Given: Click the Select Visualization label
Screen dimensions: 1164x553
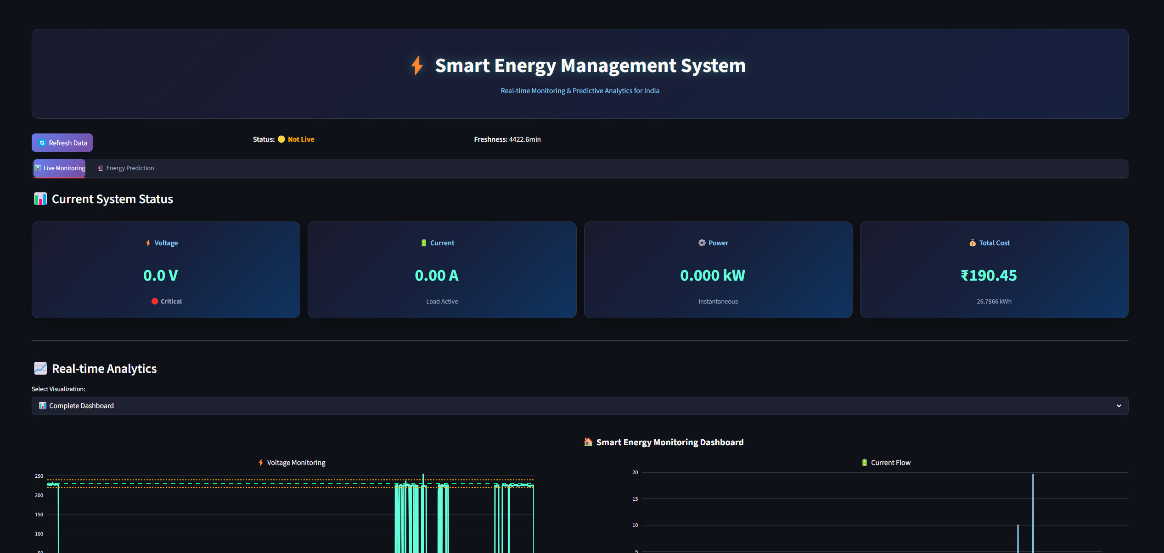Looking at the screenshot, I should pos(58,389).
